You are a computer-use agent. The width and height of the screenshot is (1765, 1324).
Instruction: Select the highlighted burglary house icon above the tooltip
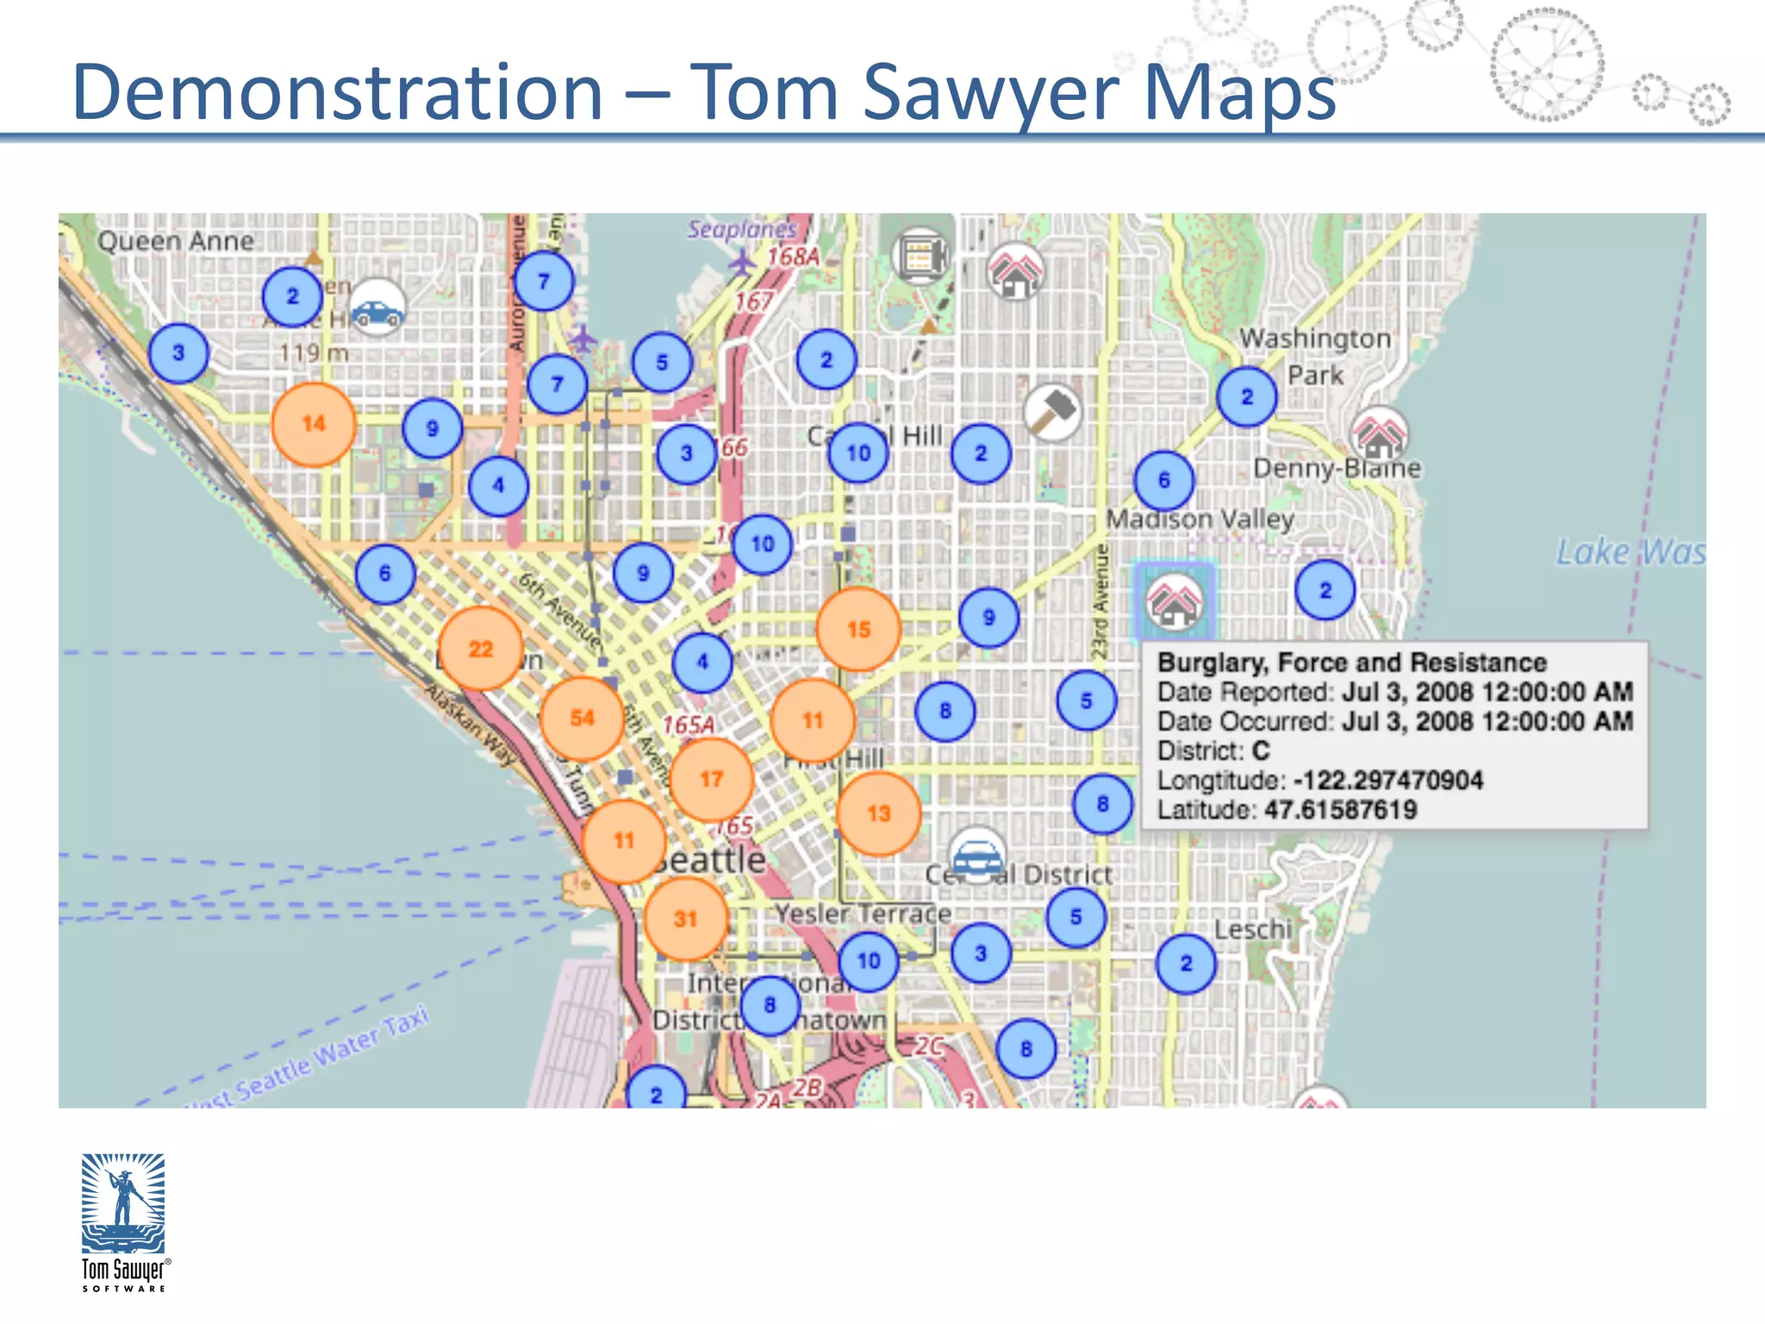point(1174,602)
